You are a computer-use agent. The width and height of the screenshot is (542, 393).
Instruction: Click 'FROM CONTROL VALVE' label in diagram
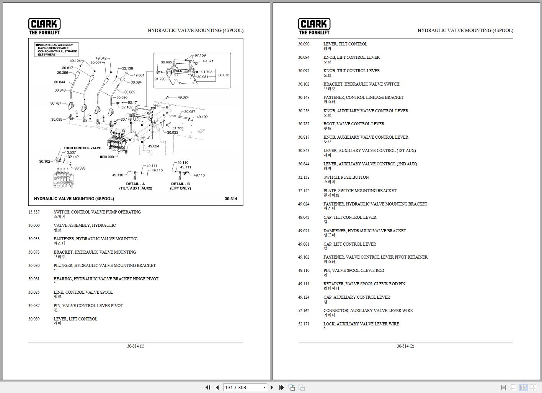click(82, 148)
